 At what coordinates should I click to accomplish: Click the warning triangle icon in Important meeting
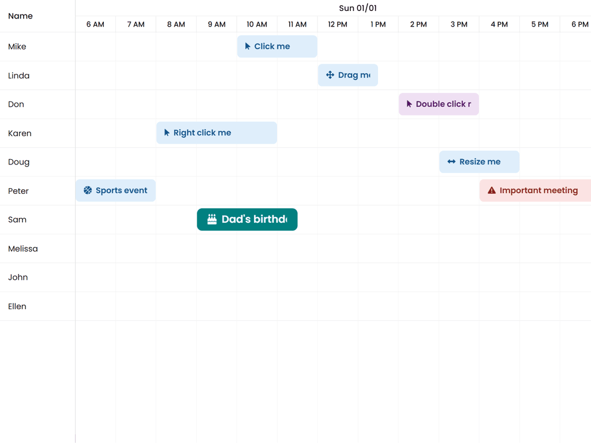(x=492, y=190)
